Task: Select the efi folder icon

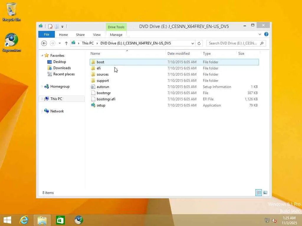Action: pyautogui.click(x=93, y=68)
